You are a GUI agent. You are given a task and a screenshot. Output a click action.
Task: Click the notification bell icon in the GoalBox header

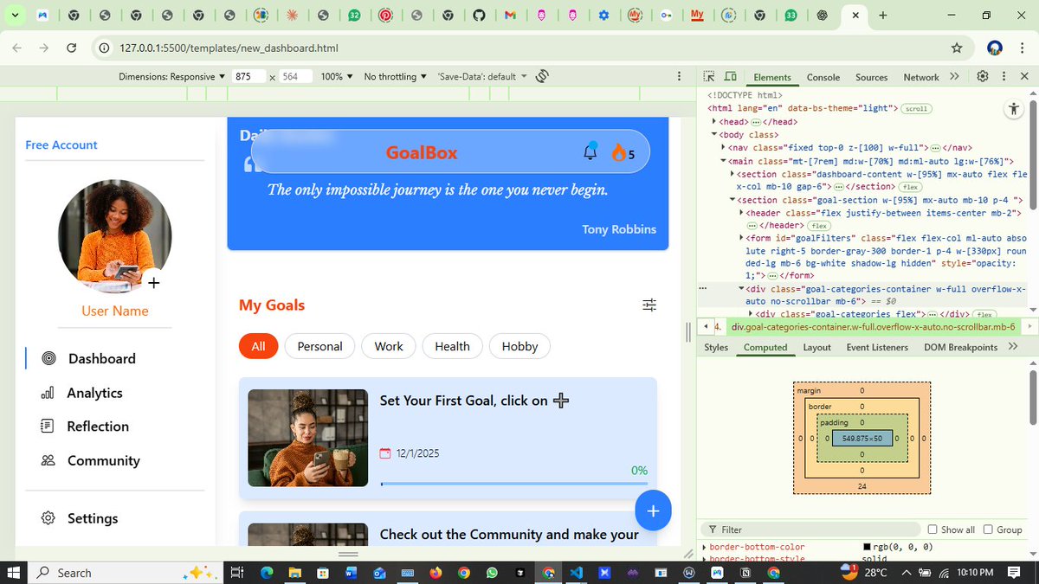point(590,151)
